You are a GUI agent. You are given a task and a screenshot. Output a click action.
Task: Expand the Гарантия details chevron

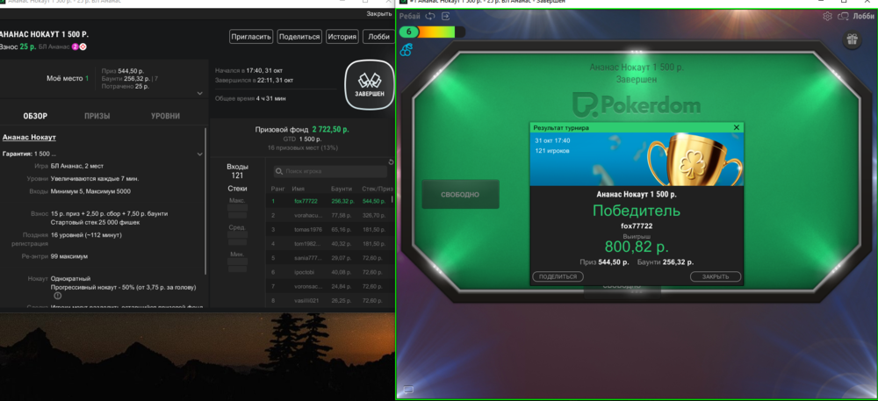pos(199,153)
